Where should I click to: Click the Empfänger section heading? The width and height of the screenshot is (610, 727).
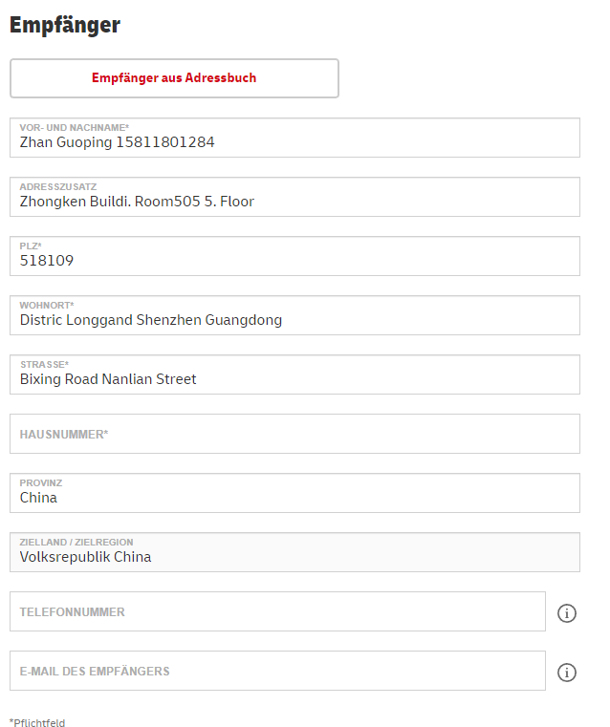65,25
